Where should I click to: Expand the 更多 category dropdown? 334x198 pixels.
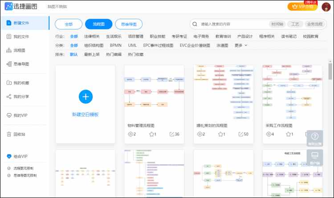click(241, 45)
